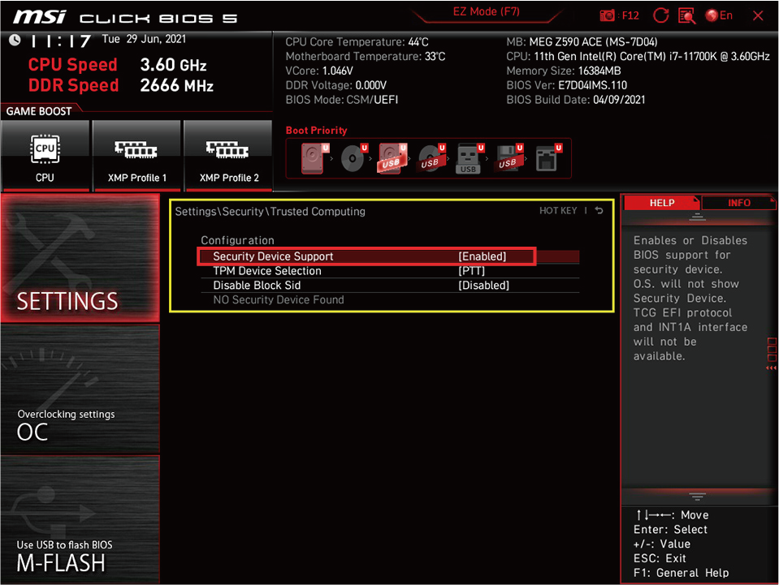Screen dimensions: 779x585
Task: Enable XMP Profile 2
Action: (228, 155)
